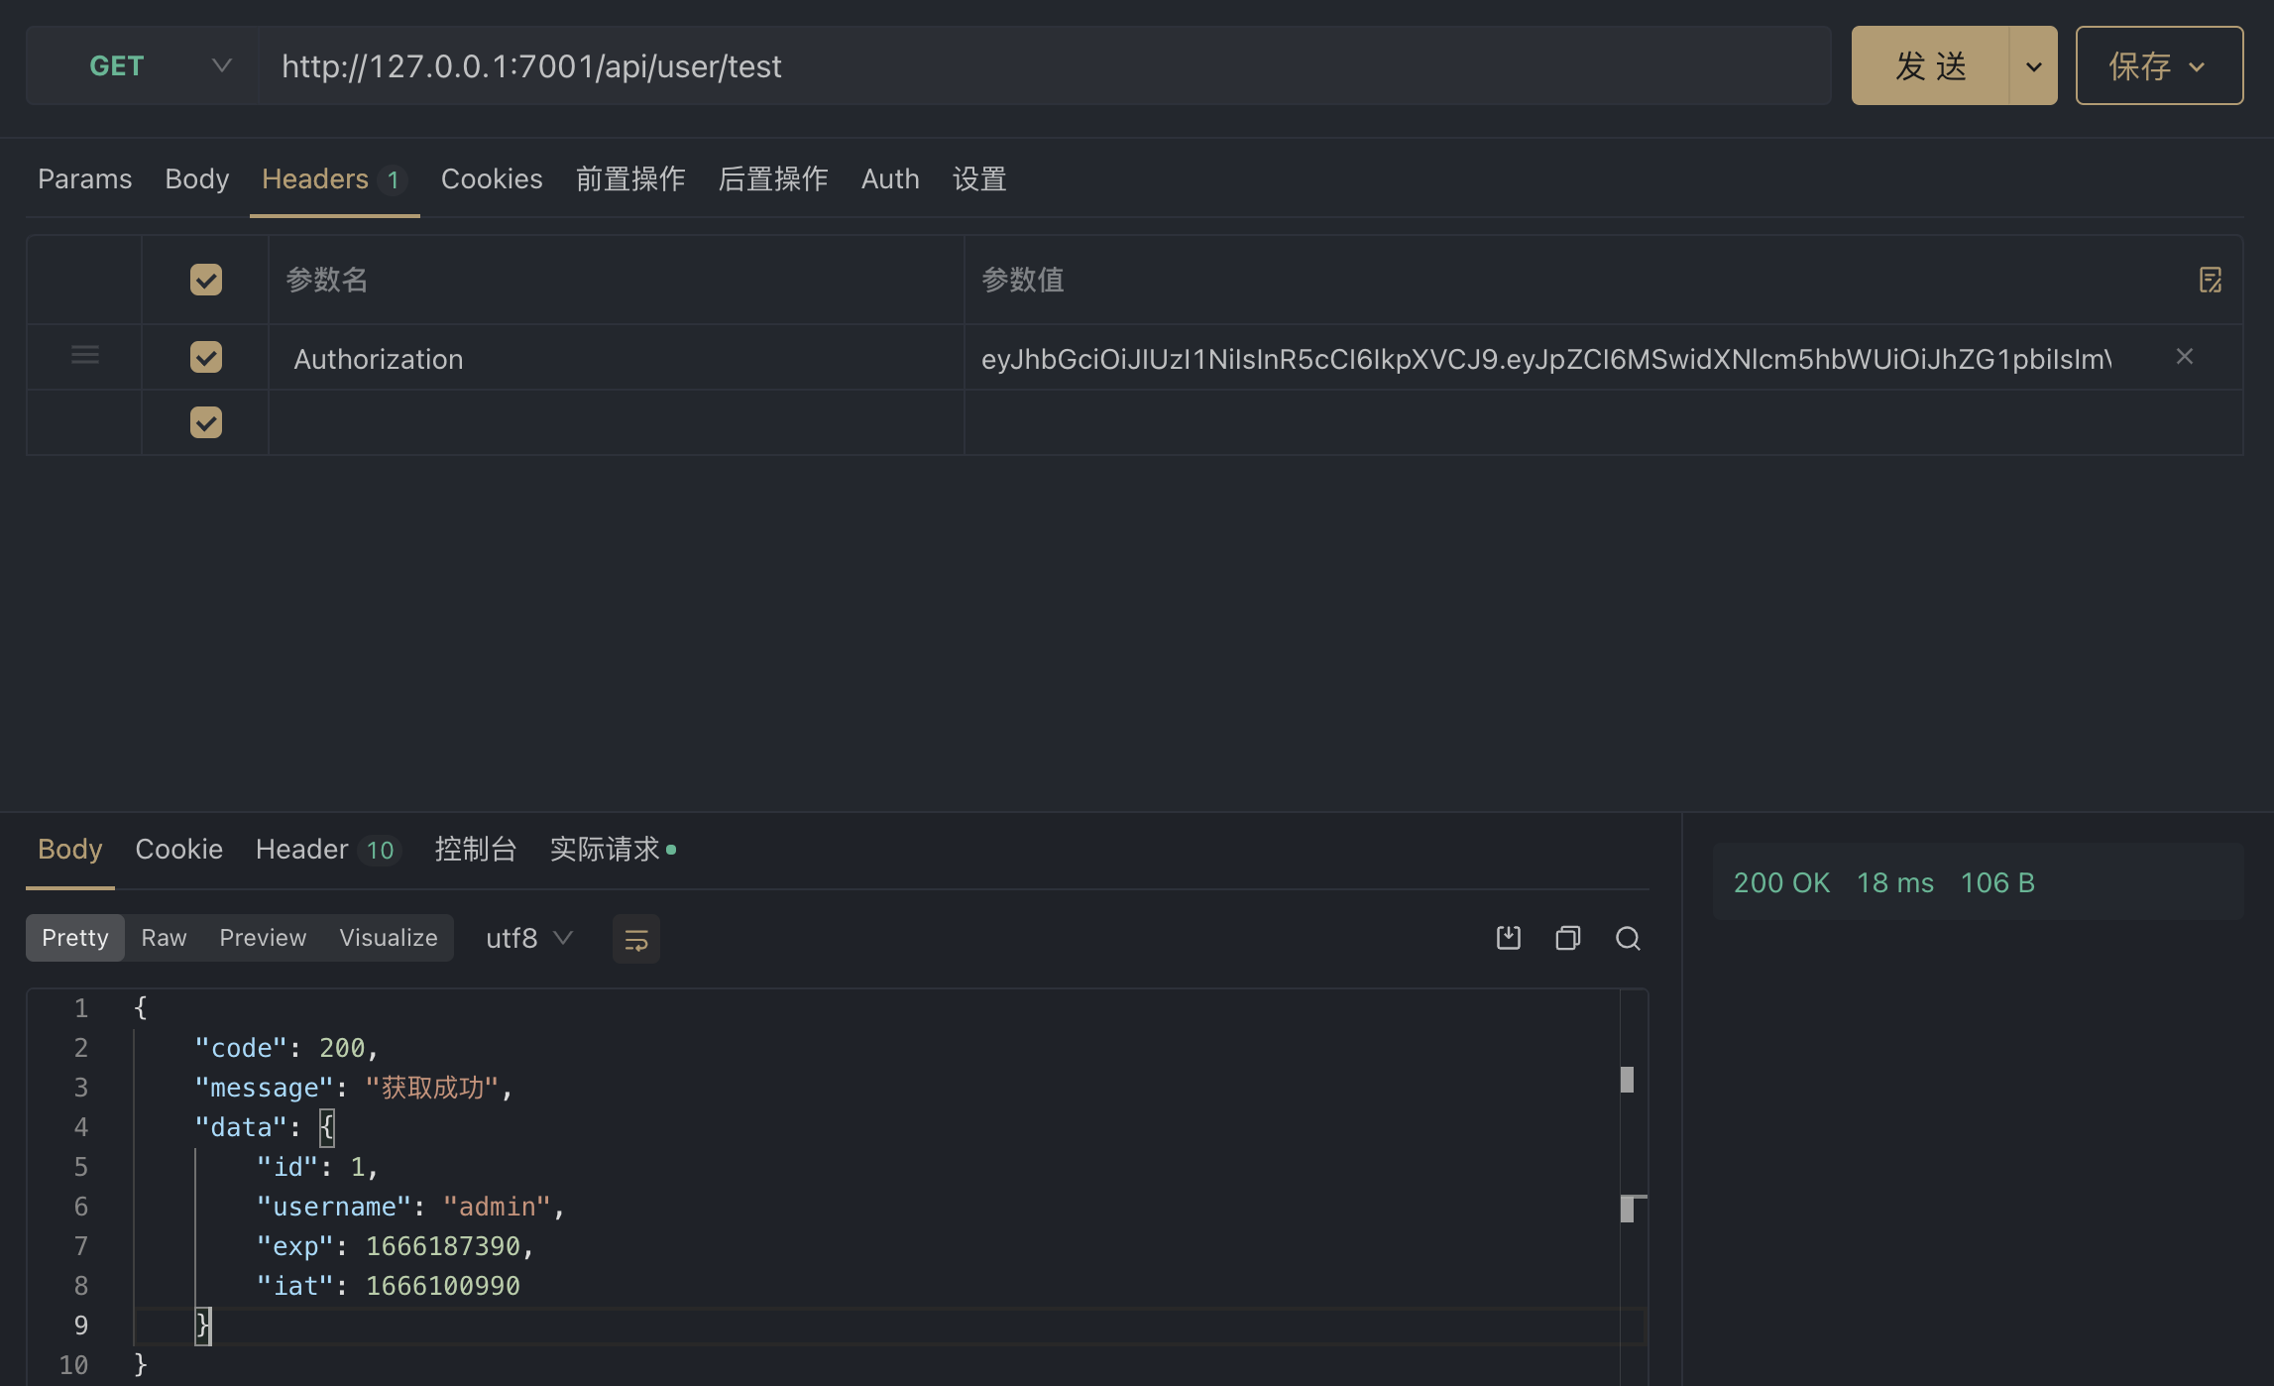
Task: Uncheck the Authorization header checkbox
Action: click(206, 357)
